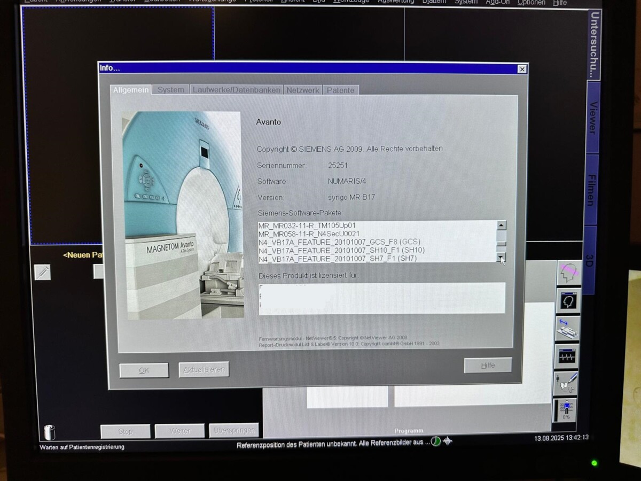Click the database cylinder icon at bottom left
641x481 pixels.
click(x=49, y=432)
